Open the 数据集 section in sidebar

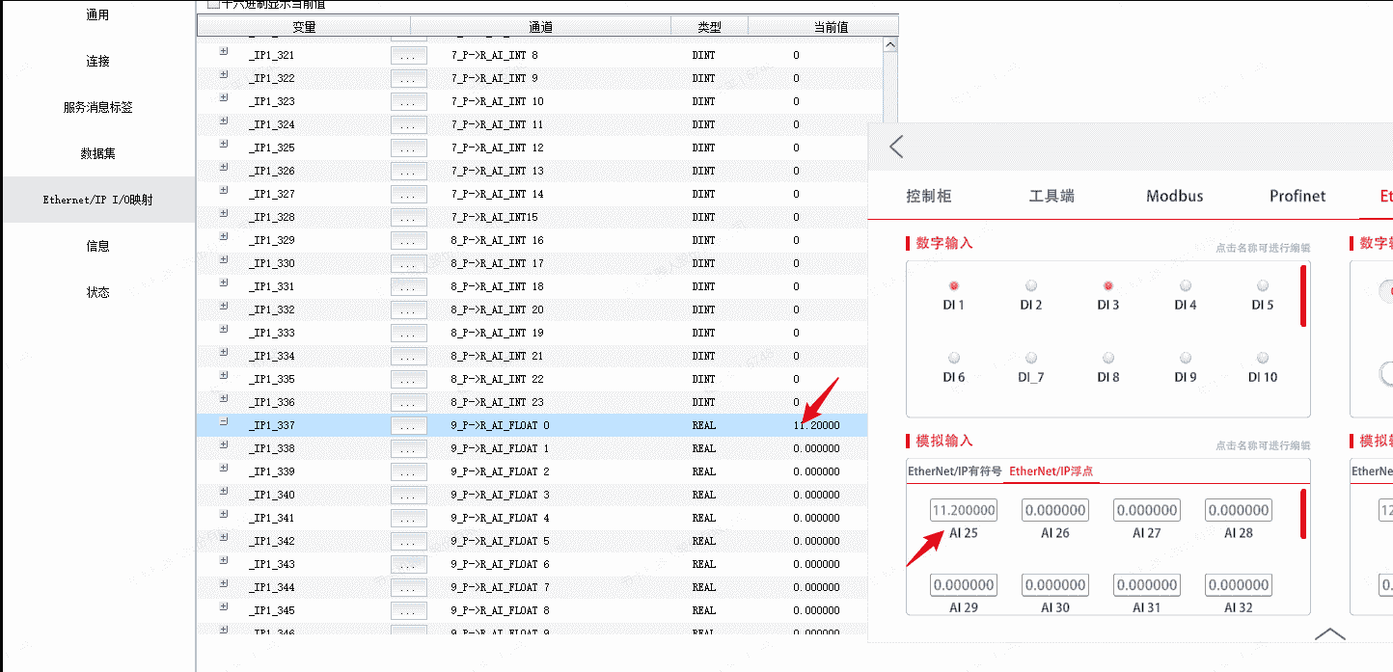pyautogui.click(x=97, y=153)
